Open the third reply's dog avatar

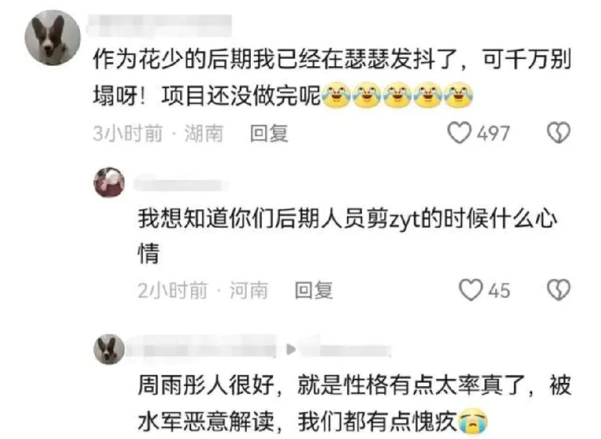pyautogui.click(x=109, y=349)
